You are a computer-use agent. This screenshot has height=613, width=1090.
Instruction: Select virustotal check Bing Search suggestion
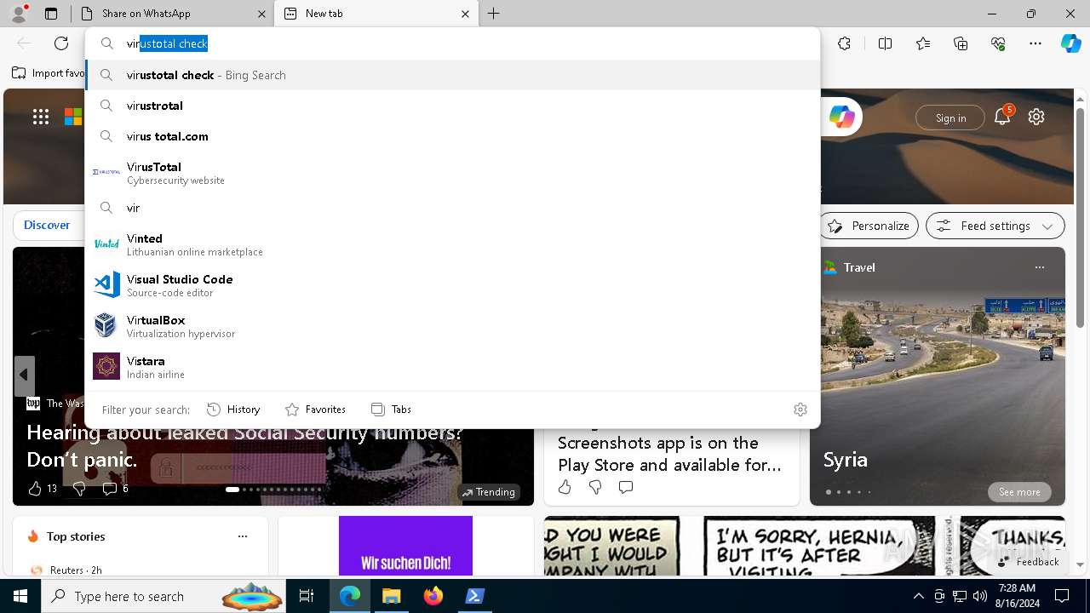pos(452,75)
